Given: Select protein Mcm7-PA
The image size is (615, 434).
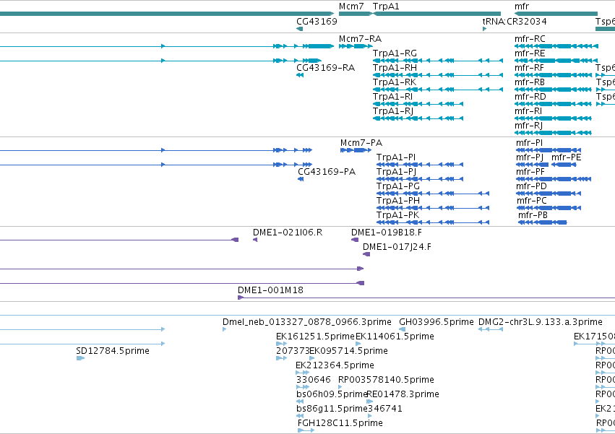Looking at the screenshot, I should tap(361, 143).
